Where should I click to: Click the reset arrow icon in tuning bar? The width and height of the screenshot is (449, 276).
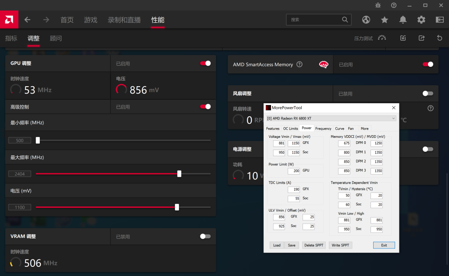(439, 38)
